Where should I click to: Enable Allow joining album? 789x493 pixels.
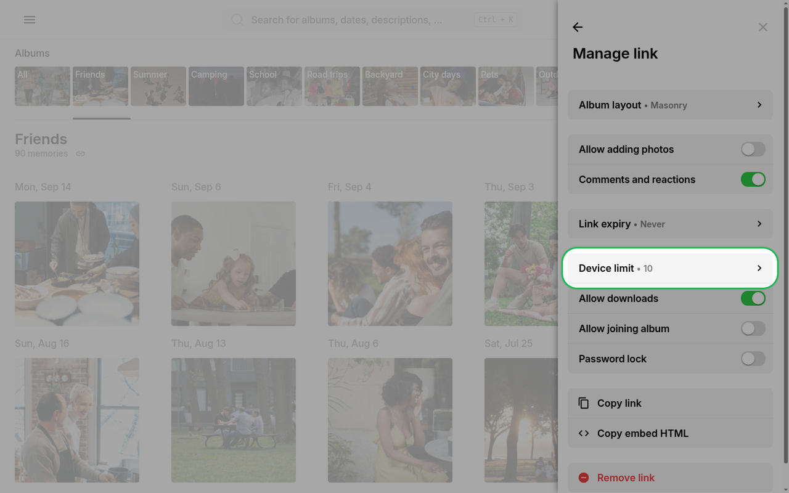point(753,328)
